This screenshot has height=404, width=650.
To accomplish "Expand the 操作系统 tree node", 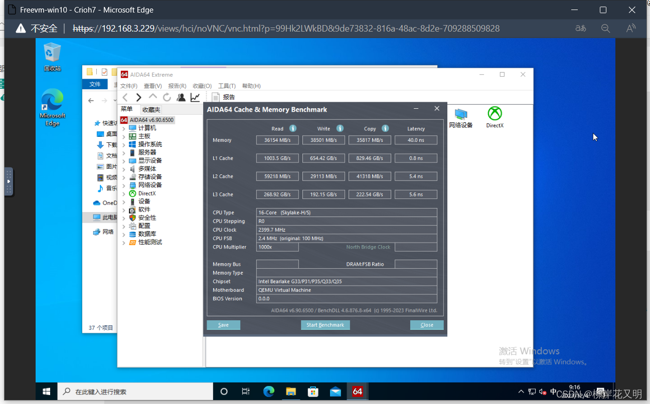I will 124,144.
